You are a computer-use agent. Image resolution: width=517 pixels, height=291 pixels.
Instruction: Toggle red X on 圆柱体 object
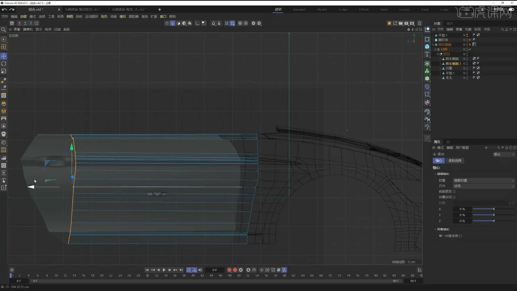click(x=470, y=40)
